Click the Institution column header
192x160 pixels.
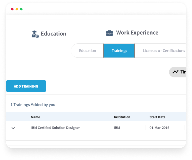tap(122, 117)
